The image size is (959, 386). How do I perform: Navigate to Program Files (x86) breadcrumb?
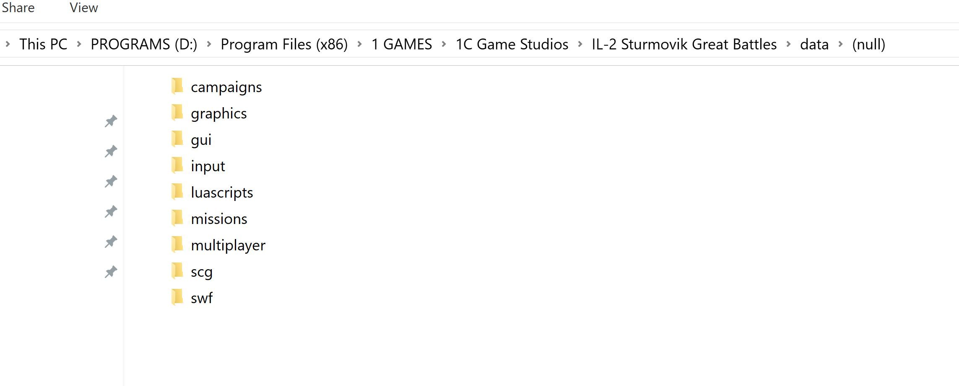pos(284,44)
